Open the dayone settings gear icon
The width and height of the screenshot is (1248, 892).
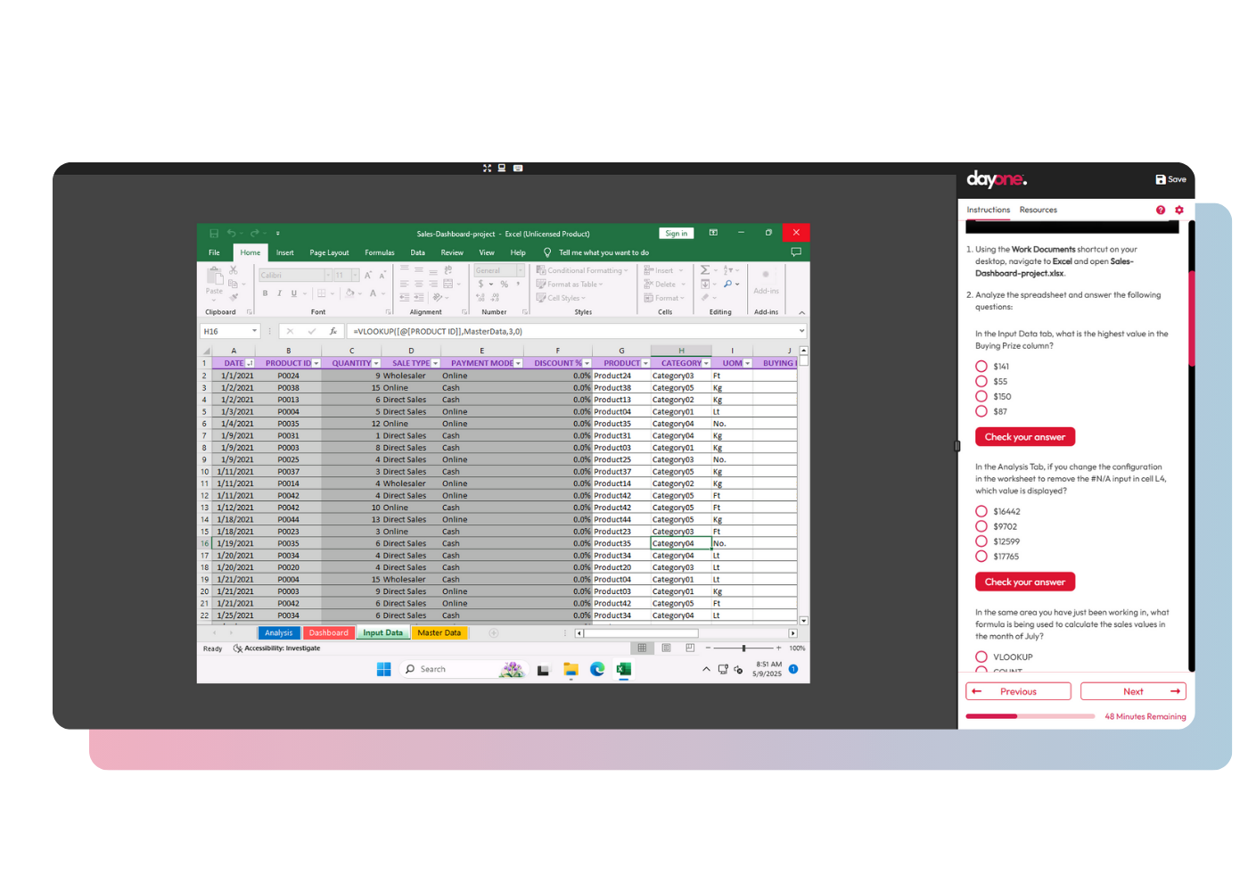1179,210
